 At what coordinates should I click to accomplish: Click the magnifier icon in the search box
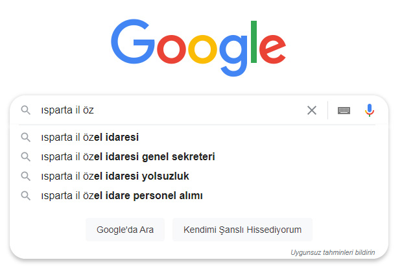coord(26,110)
